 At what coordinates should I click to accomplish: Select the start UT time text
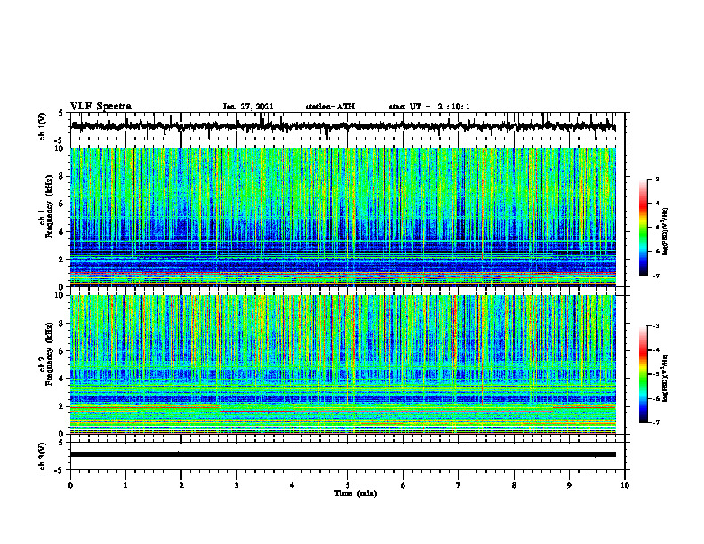point(429,107)
